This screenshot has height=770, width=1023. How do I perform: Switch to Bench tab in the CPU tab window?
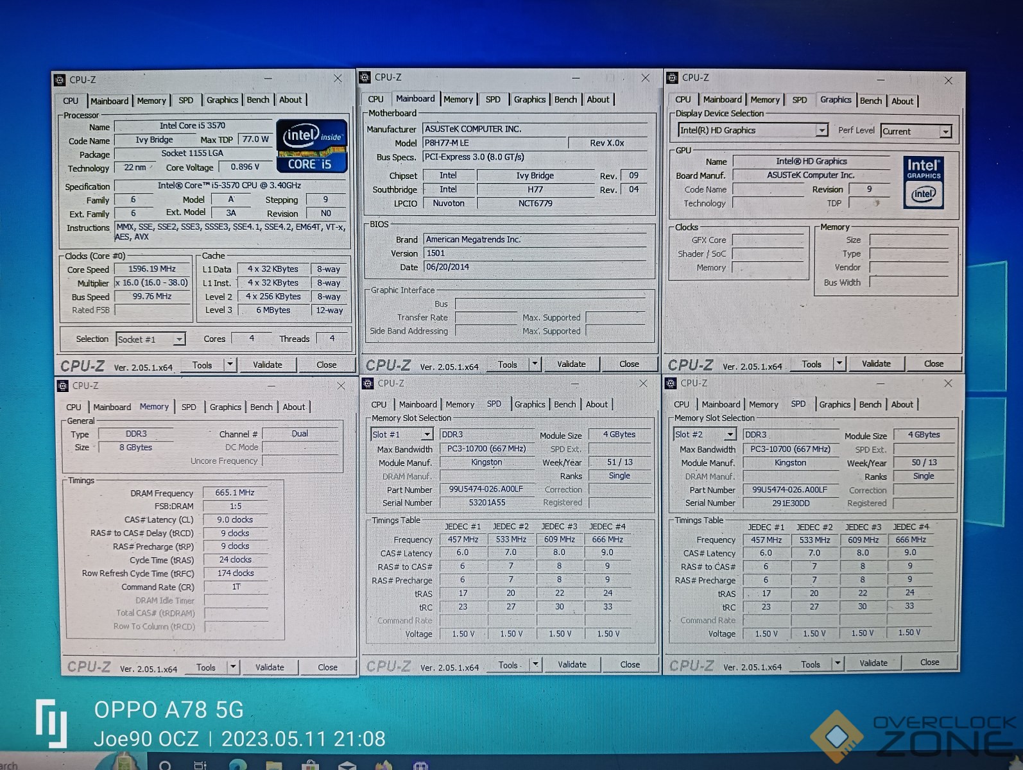(258, 100)
